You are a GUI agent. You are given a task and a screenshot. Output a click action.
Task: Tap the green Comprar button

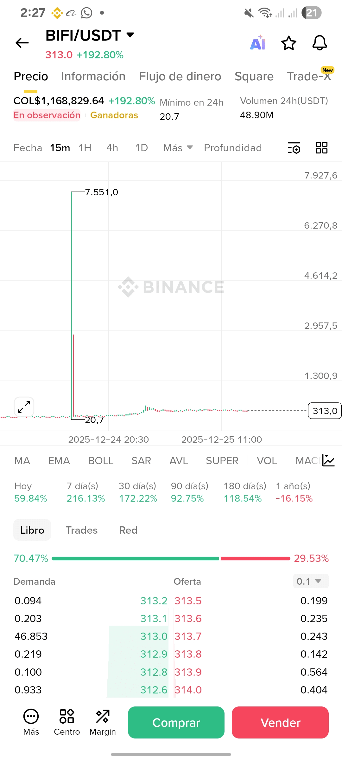[x=176, y=722]
